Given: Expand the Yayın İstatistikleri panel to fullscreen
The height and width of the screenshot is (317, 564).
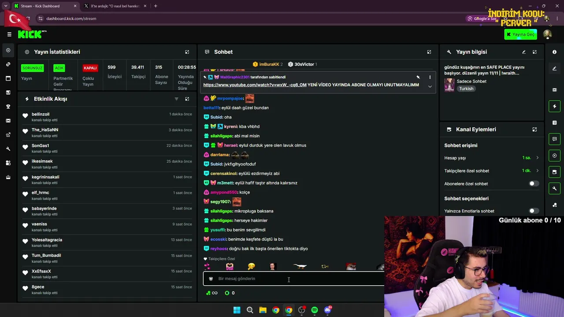Looking at the screenshot, I should pos(187,52).
